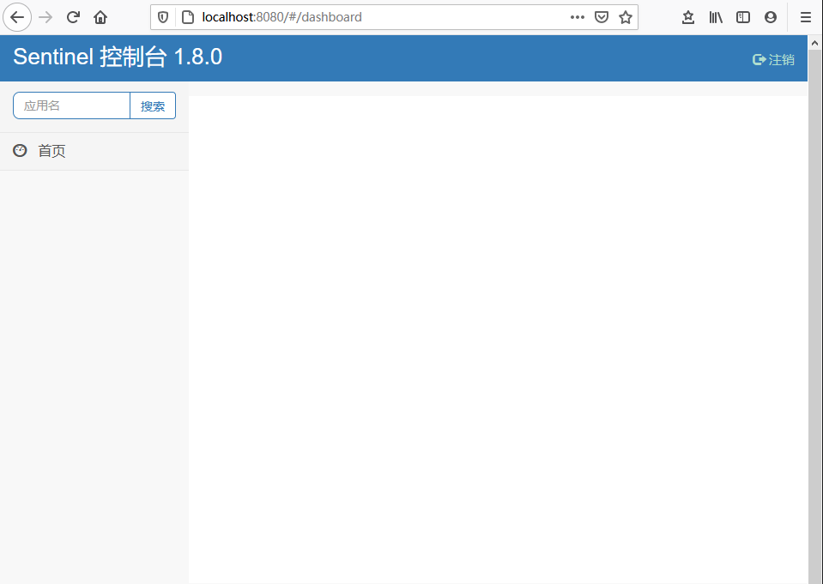Click the dashboard icon next to 首页
The width and height of the screenshot is (823, 584).
pos(20,151)
